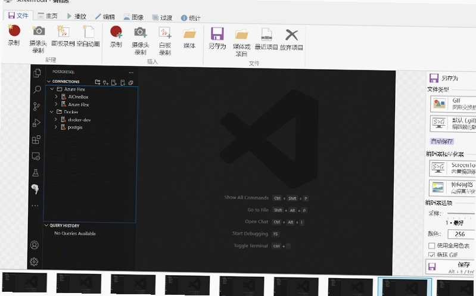This screenshot has width=476, height=296.
Task: Click the No Queries Available text
Action: [x=75, y=233]
